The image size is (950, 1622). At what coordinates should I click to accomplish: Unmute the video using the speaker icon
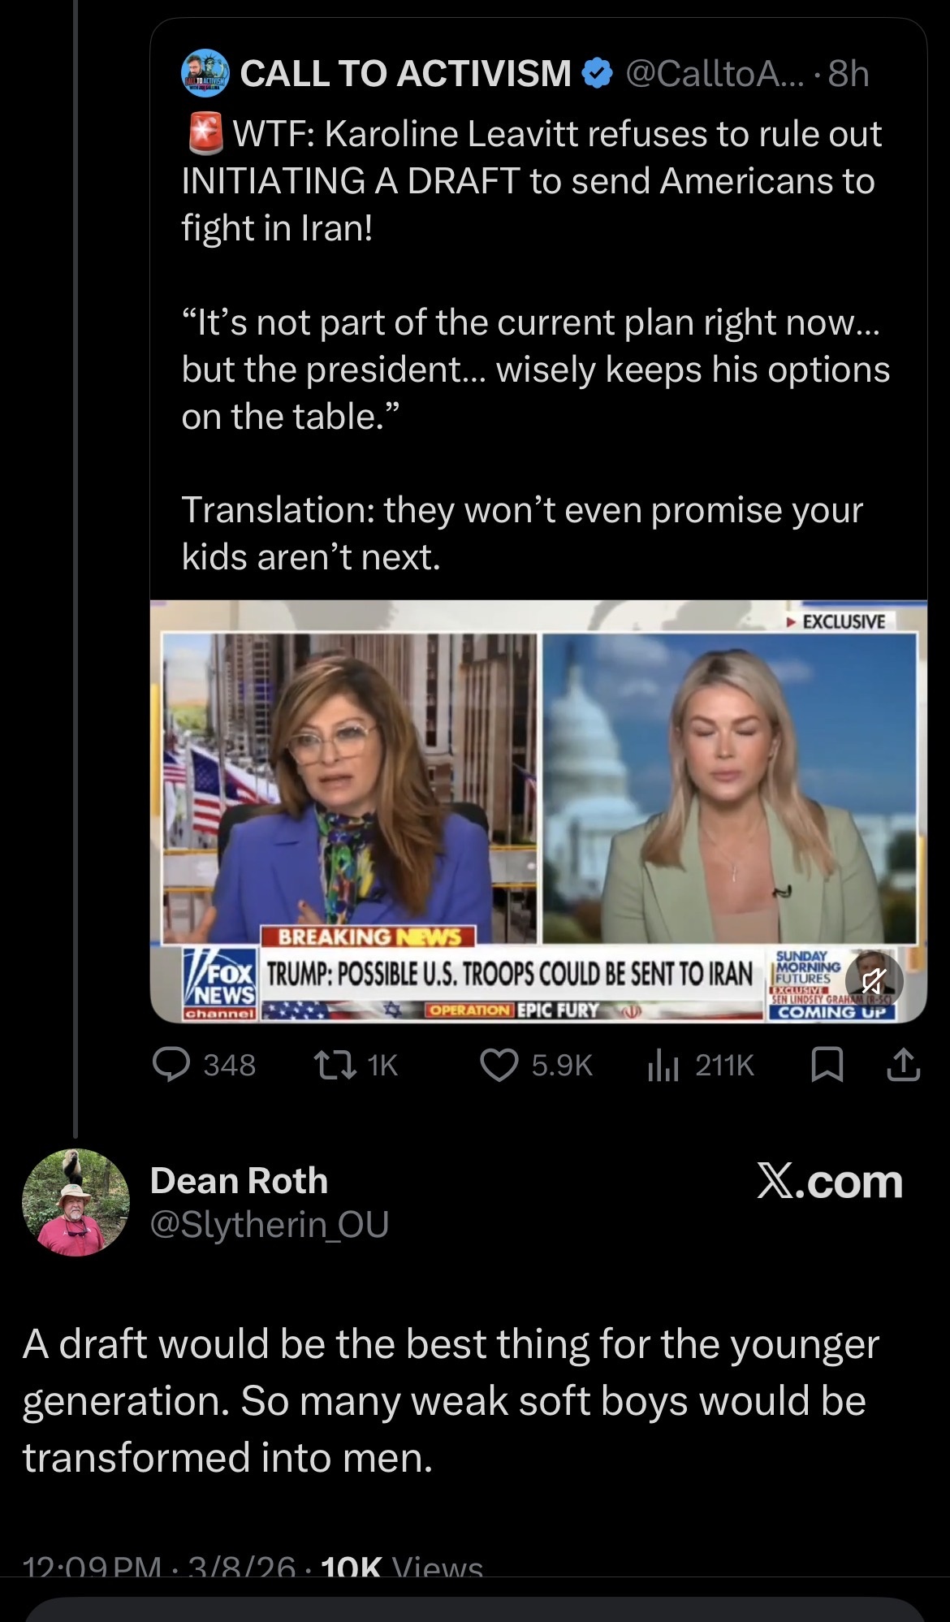[874, 982]
